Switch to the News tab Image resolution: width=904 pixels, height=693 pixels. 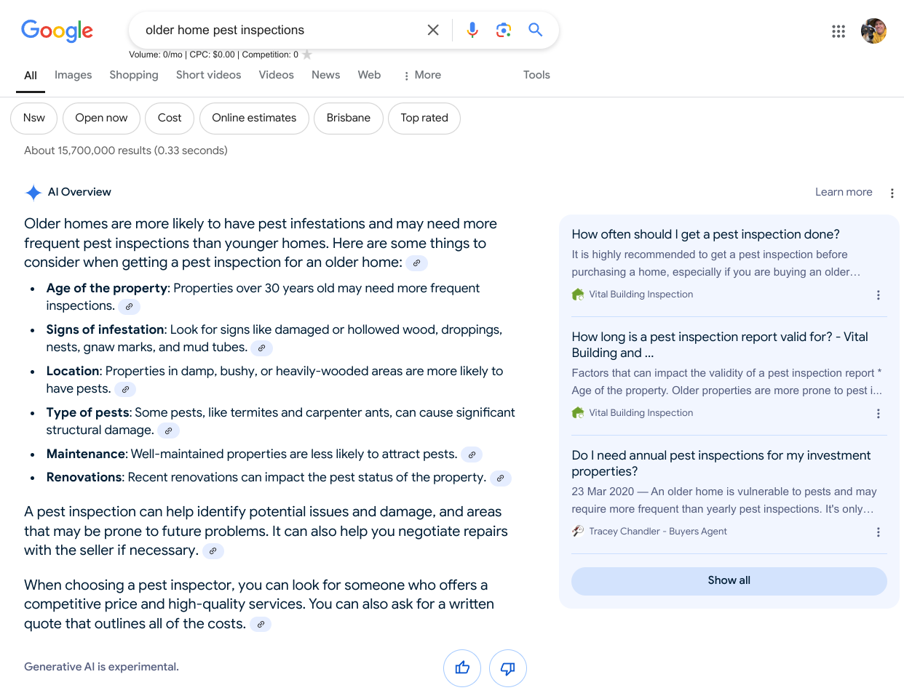coord(325,76)
